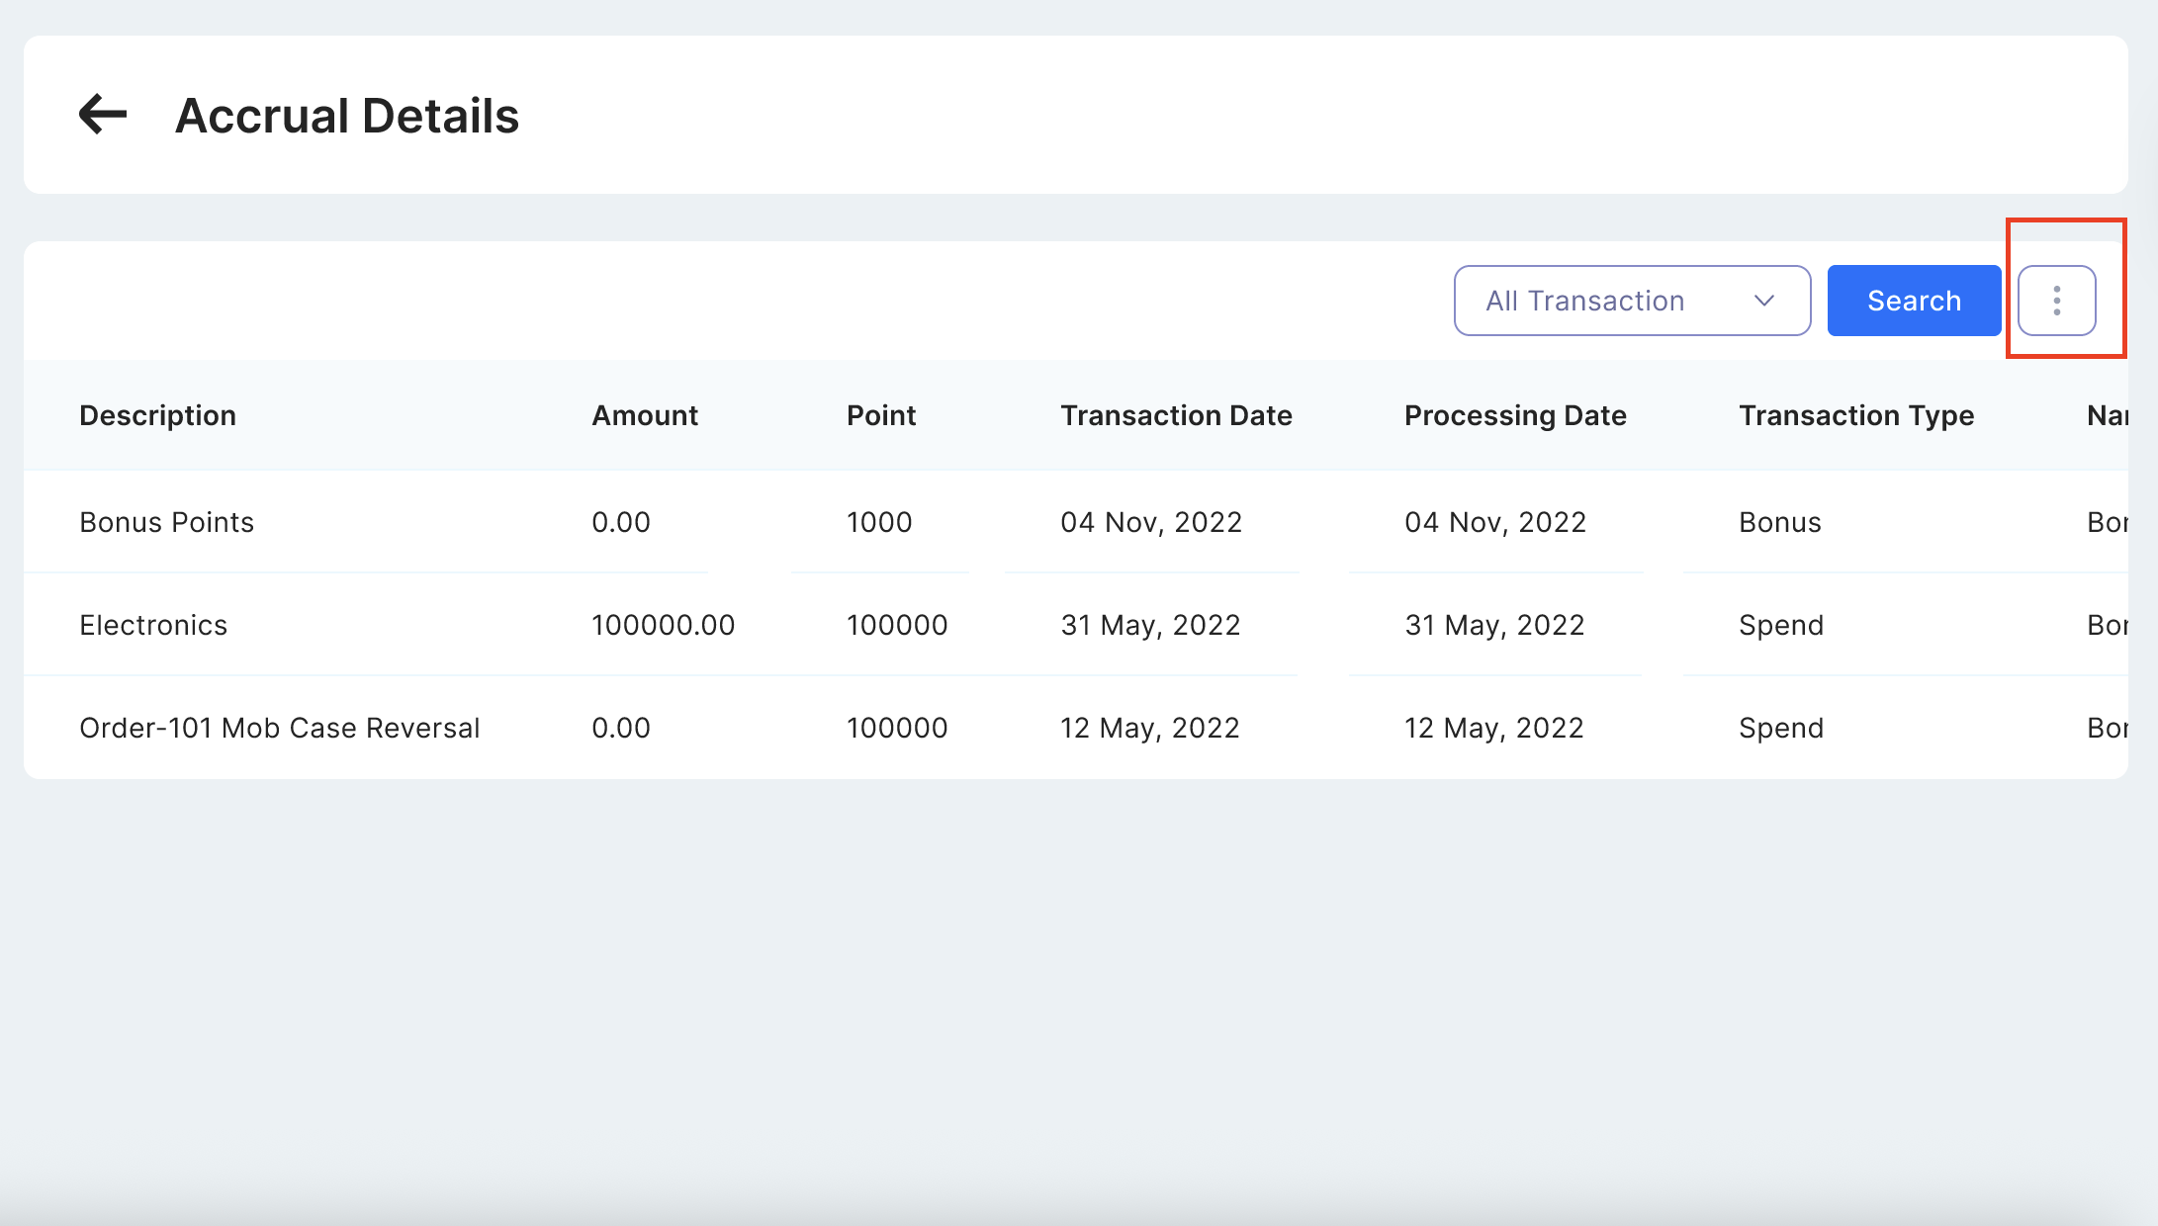Click the back arrow icon

(103, 115)
